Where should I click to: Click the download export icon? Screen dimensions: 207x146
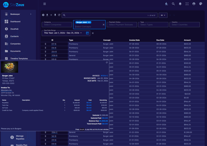click(x=47, y=15)
